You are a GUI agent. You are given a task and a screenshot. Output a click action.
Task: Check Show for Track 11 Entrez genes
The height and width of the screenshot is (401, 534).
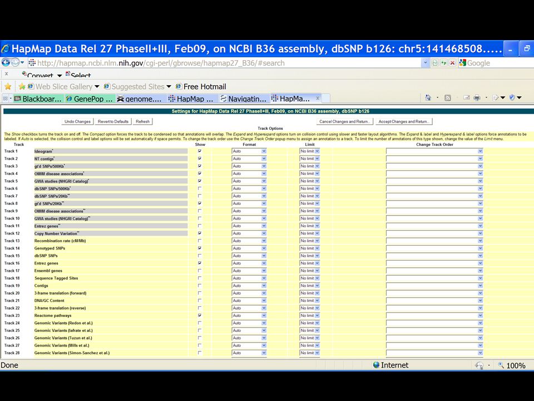point(200,226)
